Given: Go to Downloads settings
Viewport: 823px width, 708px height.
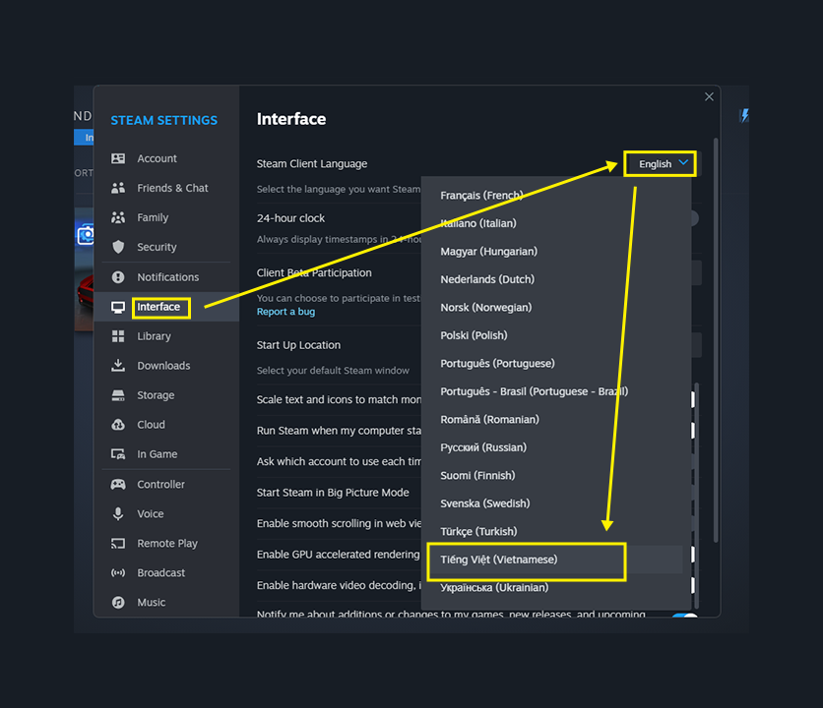Looking at the screenshot, I should [165, 366].
